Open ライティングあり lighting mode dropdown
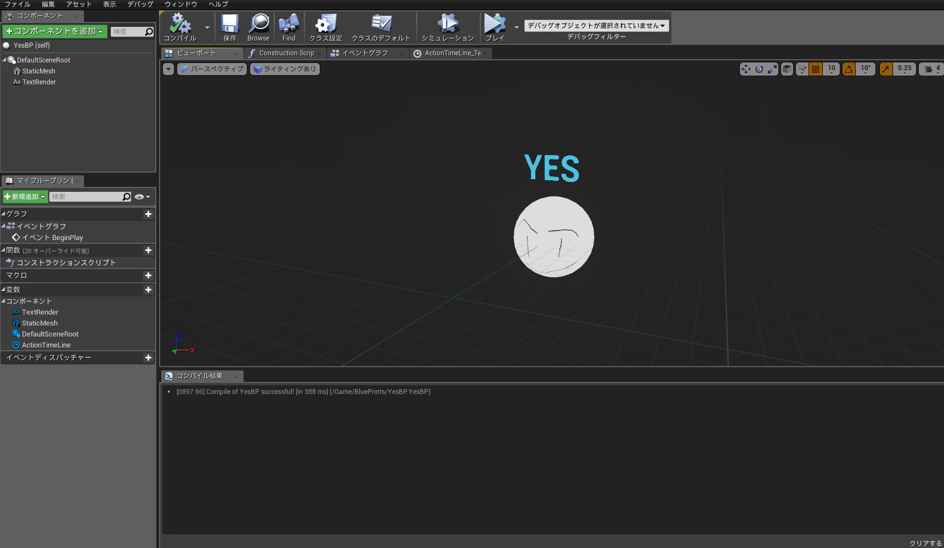 (285, 69)
